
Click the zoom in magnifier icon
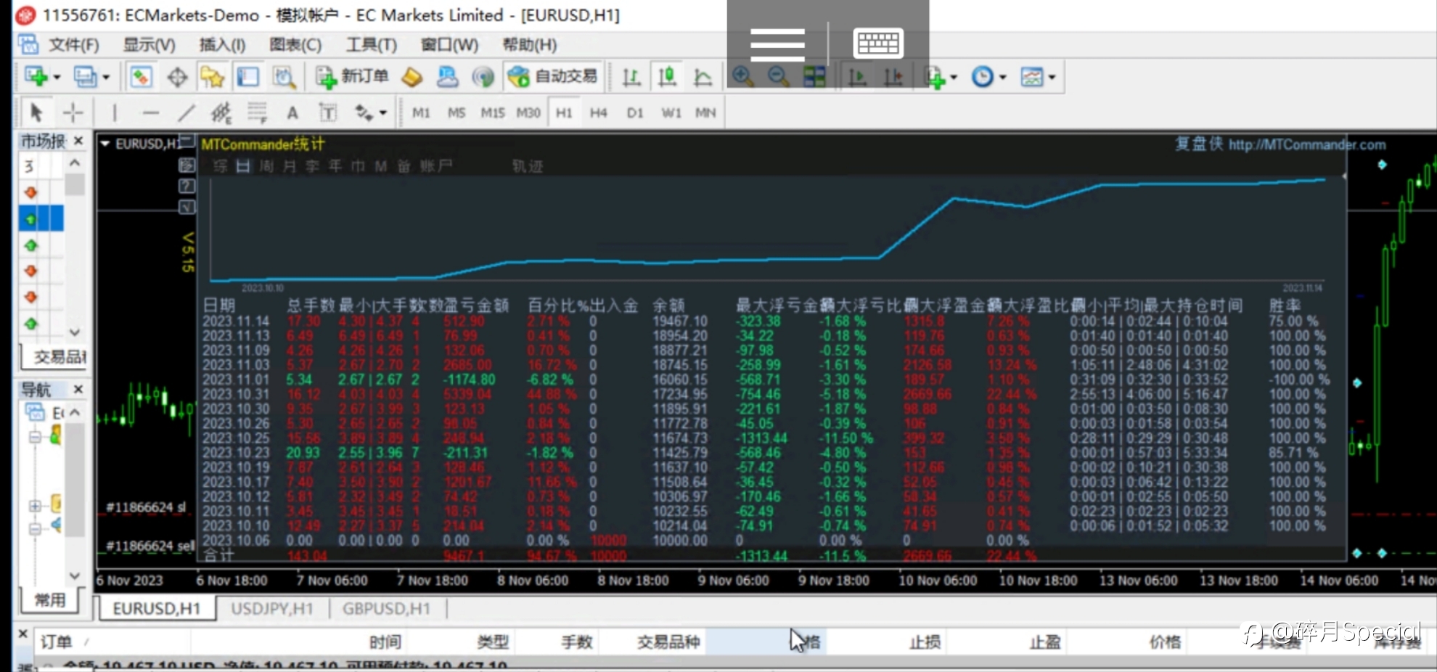pos(742,77)
